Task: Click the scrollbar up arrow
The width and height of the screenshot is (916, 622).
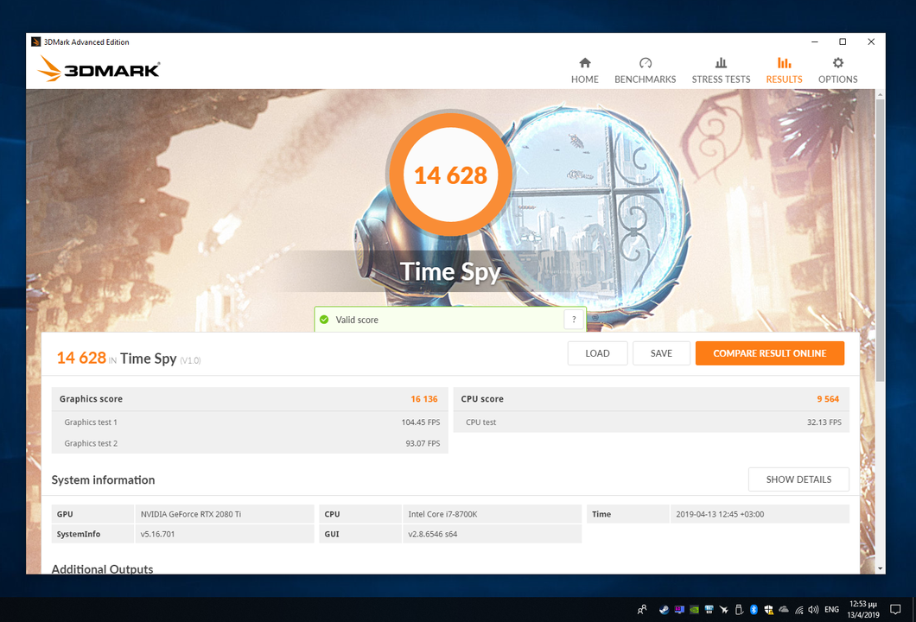Action: click(x=880, y=93)
